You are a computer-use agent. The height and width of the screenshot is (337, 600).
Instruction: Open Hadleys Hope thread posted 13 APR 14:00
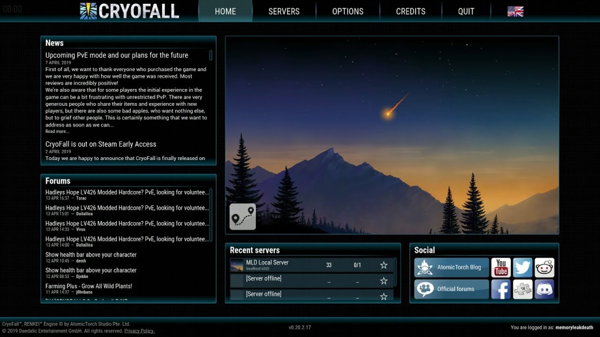pyautogui.click(x=127, y=241)
